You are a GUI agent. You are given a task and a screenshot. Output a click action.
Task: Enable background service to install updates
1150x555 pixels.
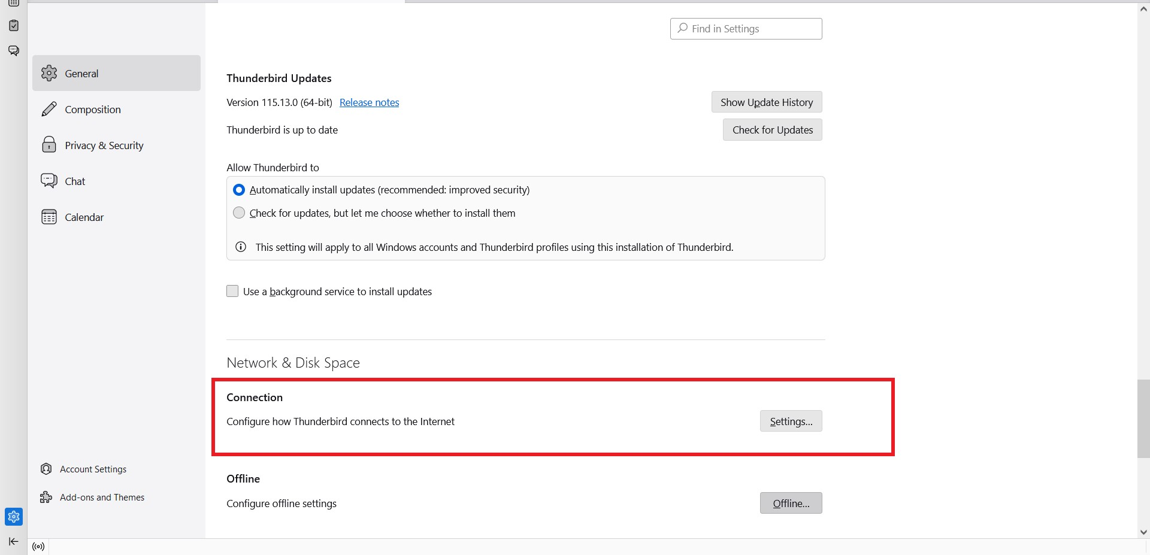tap(232, 292)
